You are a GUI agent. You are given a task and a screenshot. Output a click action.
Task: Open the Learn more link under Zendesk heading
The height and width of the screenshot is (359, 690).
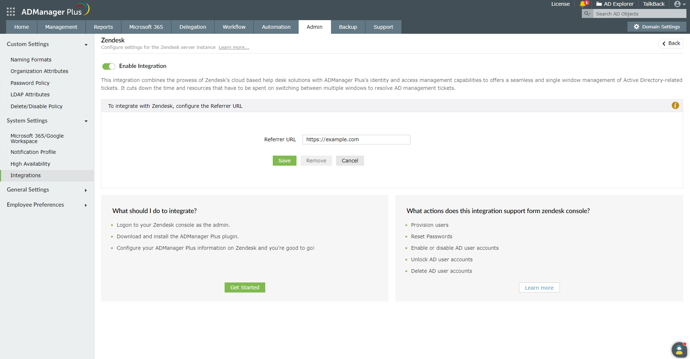pos(234,47)
